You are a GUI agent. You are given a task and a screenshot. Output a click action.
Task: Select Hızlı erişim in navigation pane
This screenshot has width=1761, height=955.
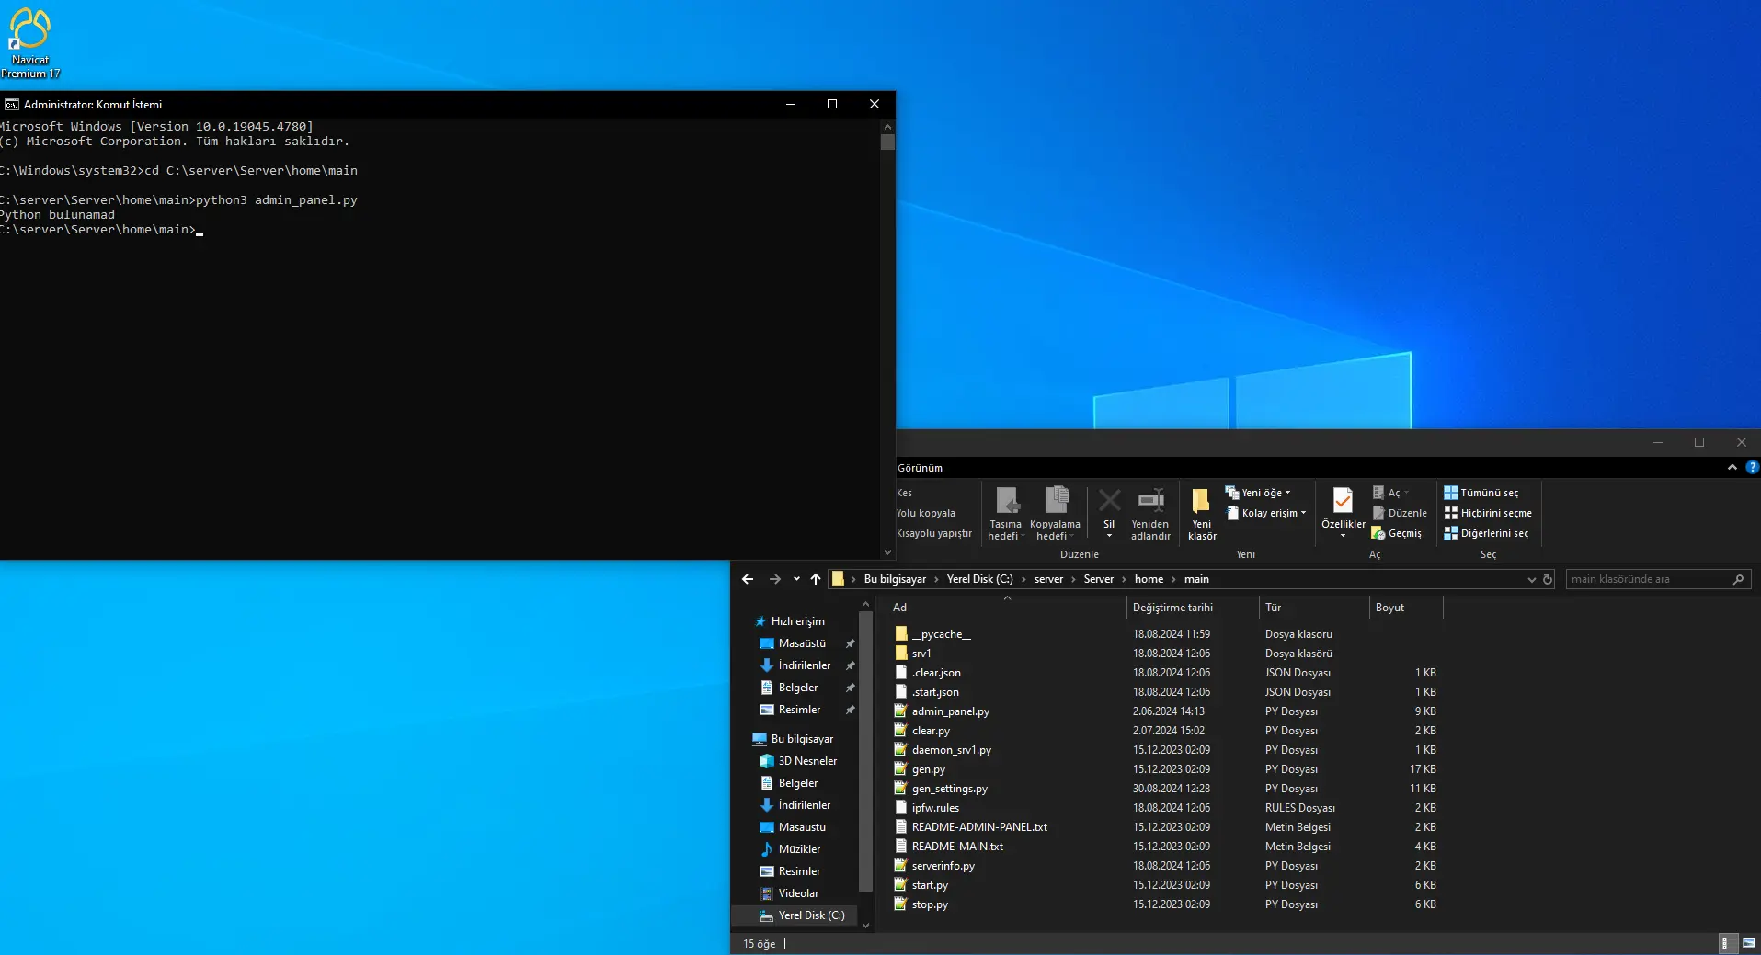pyautogui.click(x=797, y=621)
